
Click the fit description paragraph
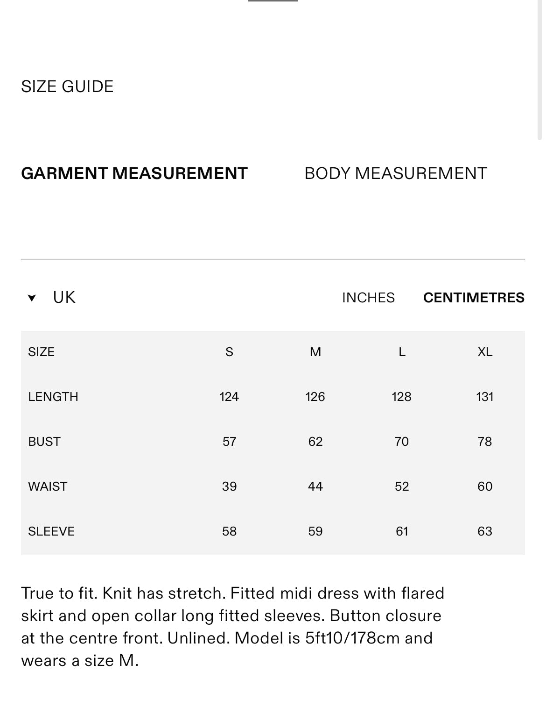tap(232, 627)
